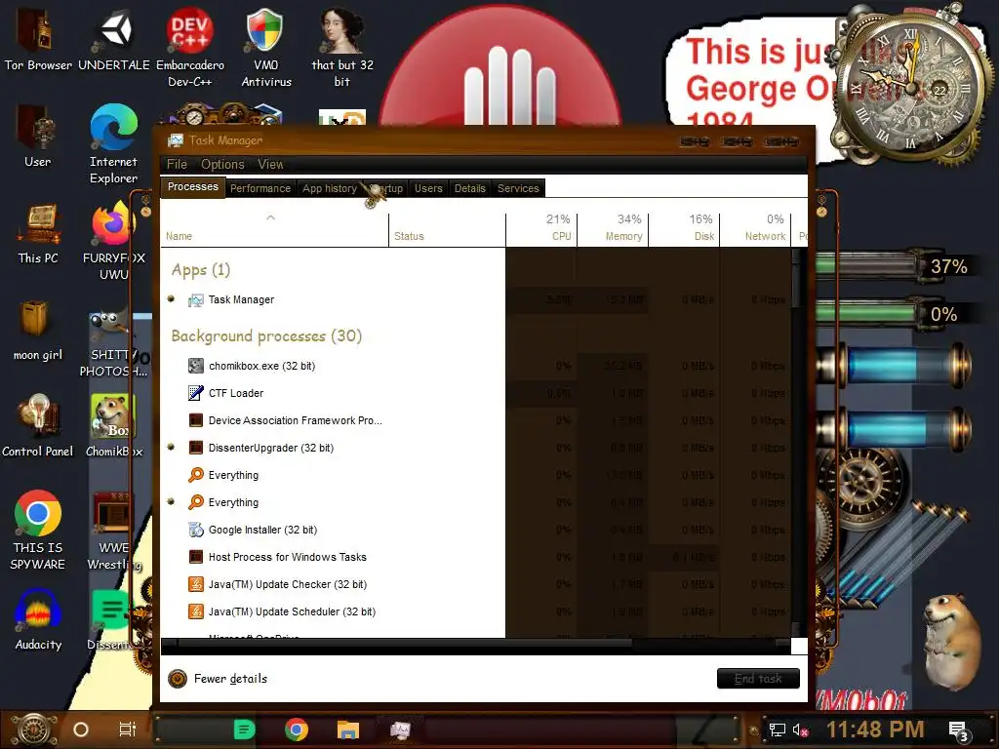Screen dimensions: 999x749
Task: Open the 'that but 32 bit' portrait icon
Action: tap(342, 46)
